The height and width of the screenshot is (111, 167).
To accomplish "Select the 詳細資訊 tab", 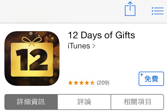I will click(x=31, y=102).
